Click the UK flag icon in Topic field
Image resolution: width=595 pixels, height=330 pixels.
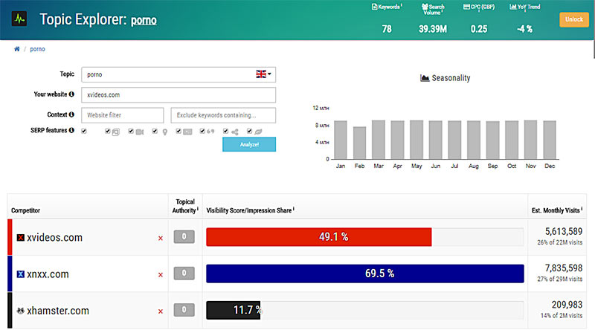261,74
